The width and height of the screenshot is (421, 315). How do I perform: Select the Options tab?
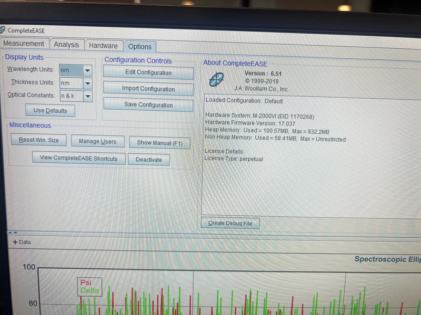[139, 47]
